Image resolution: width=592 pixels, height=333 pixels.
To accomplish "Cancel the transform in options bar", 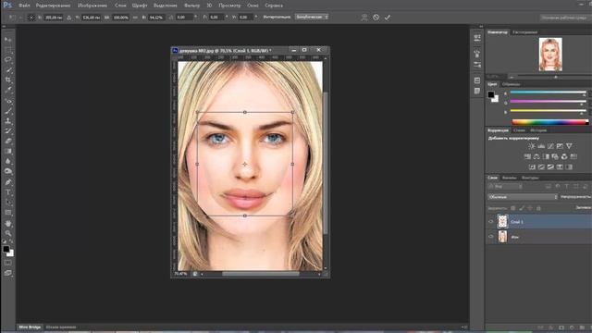I will [x=376, y=18].
